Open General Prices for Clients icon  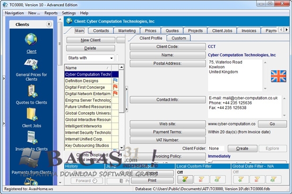pos(31,64)
